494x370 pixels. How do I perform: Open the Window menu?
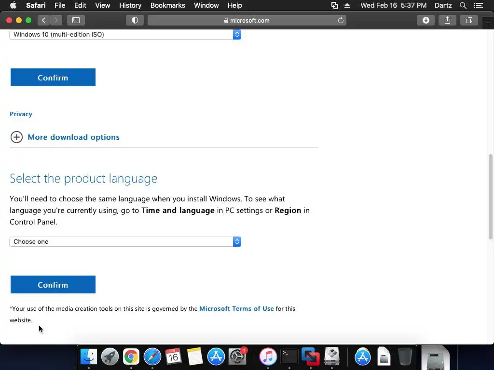[206, 5]
